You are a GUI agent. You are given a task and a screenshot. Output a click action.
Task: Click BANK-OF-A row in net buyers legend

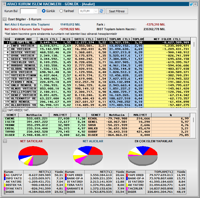(x=95, y=179)
